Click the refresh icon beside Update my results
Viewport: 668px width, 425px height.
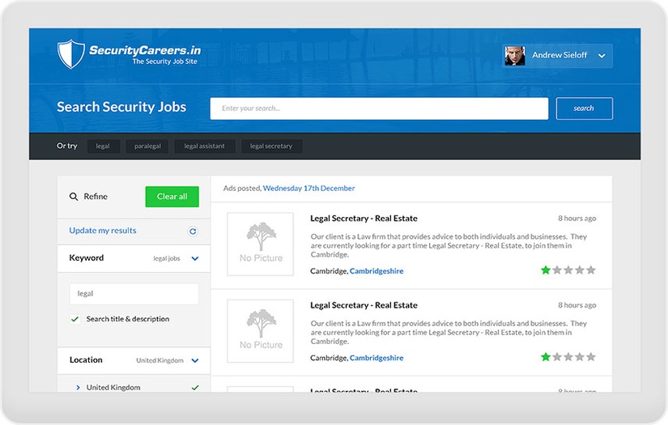pos(193,232)
